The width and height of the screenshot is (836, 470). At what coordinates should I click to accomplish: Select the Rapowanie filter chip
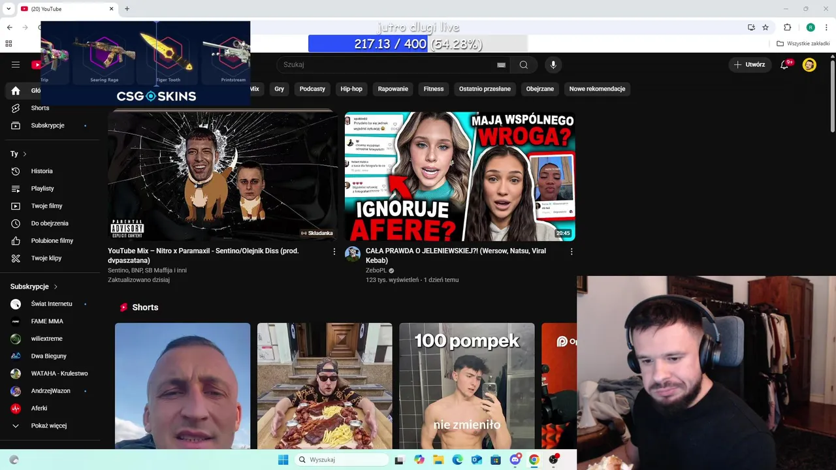point(393,89)
